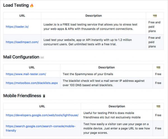Screen dimensions: 168x139
Task: Click the URL column header in Load Testing
Action: click(x=22, y=16)
